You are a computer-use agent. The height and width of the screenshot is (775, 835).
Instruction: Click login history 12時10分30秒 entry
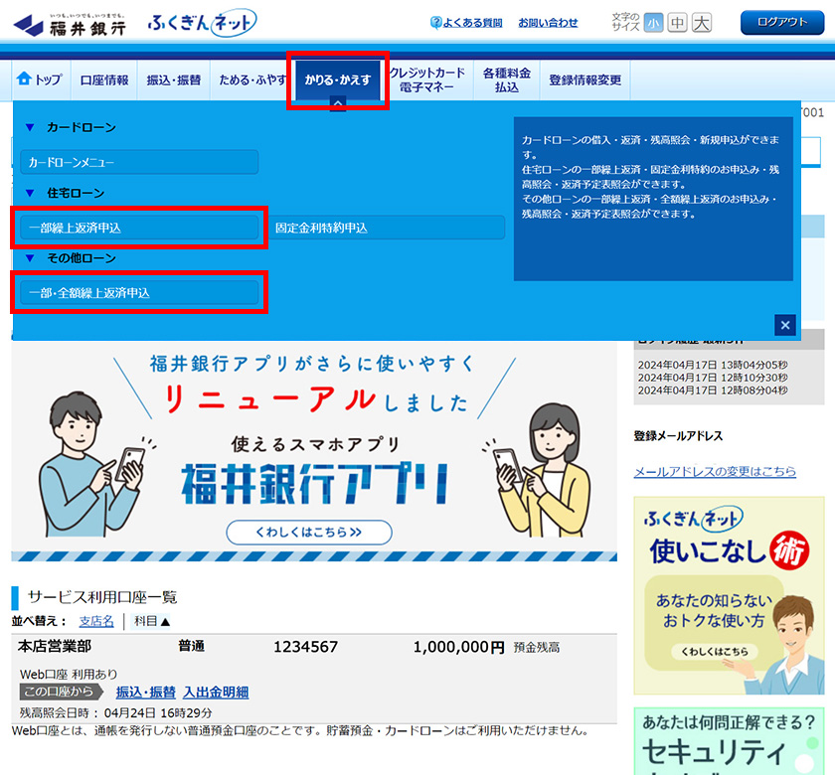[713, 378]
